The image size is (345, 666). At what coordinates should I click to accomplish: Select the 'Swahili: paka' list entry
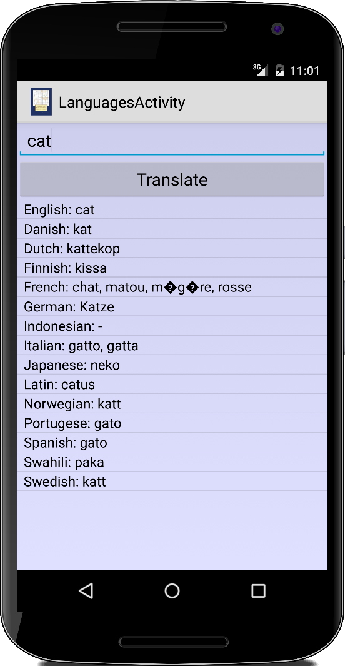[x=172, y=462]
